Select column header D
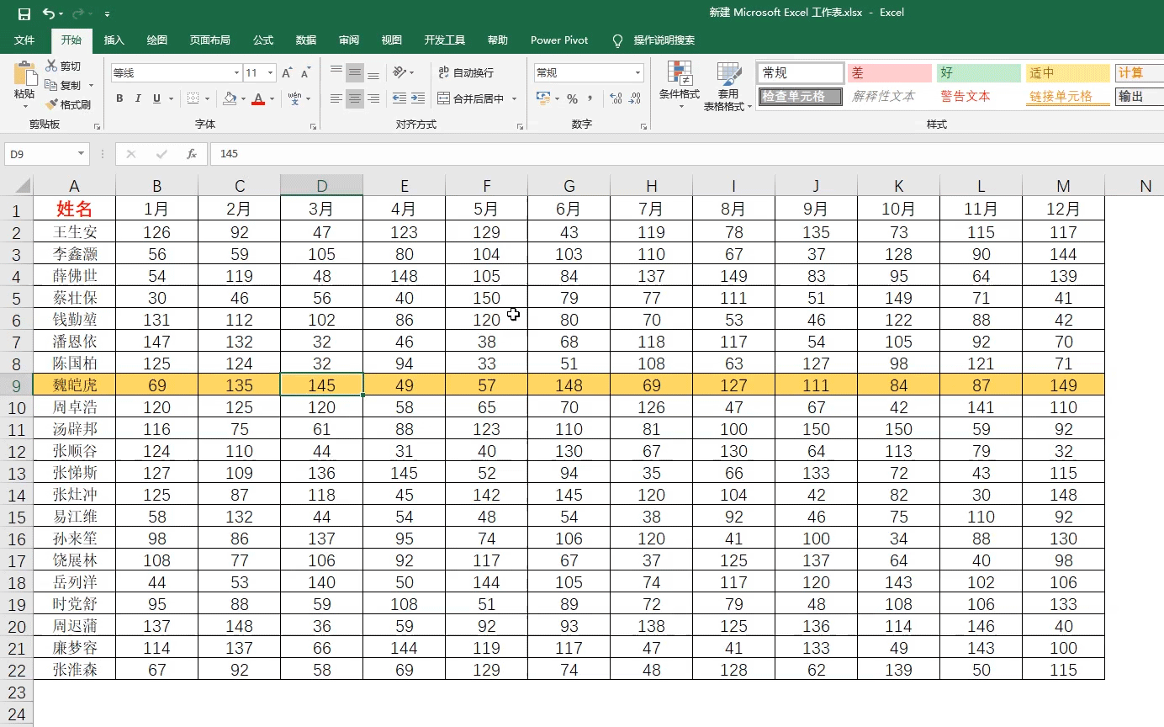Image resolution: width=1164 pixels, height=727 pixels. (322, 186)
